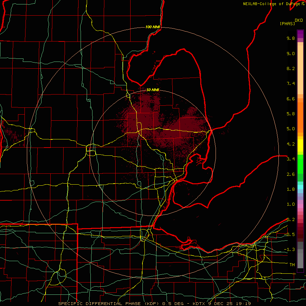
Task: Select the 4.2 legend value
Action: [x=291, y=144]
